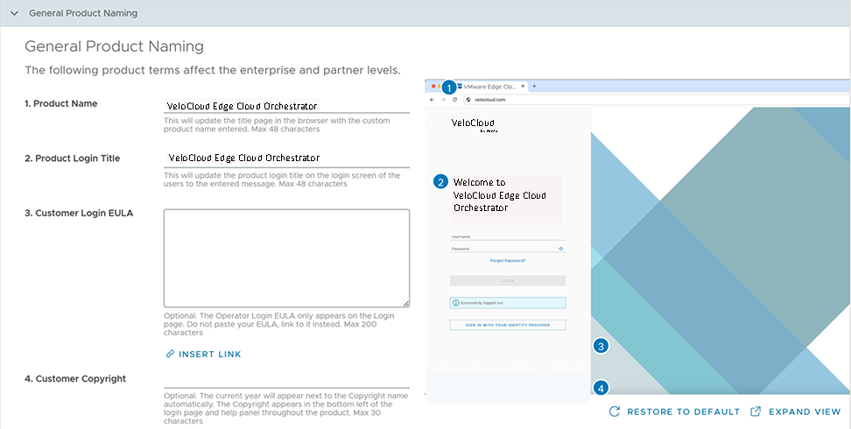Toggle the password visibility eye icon in preview
Image resolution: width=851 pixels, height=429 pixels.
[560, 249]
